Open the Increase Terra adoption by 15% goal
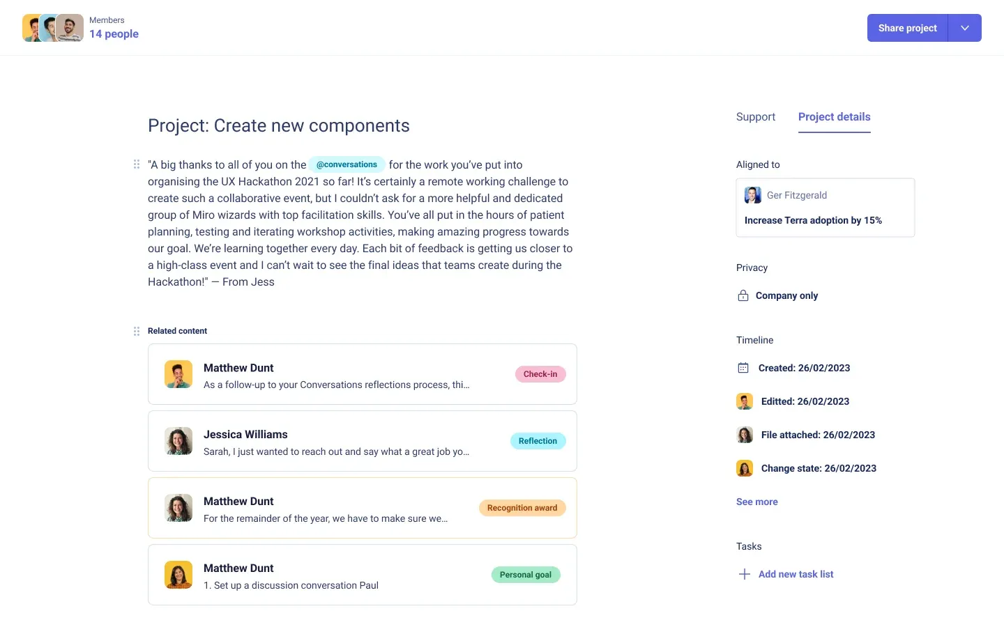Viewport: 1004px width, 627px height. [x=813, y=220]
